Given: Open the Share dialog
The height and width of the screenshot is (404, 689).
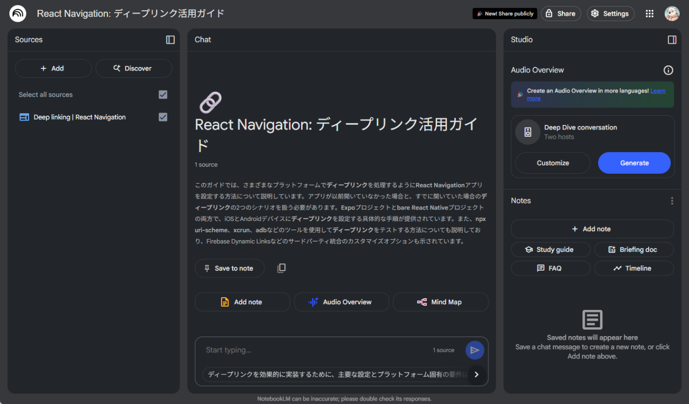Looking at the screenshot, I should [x=561, y=14].
